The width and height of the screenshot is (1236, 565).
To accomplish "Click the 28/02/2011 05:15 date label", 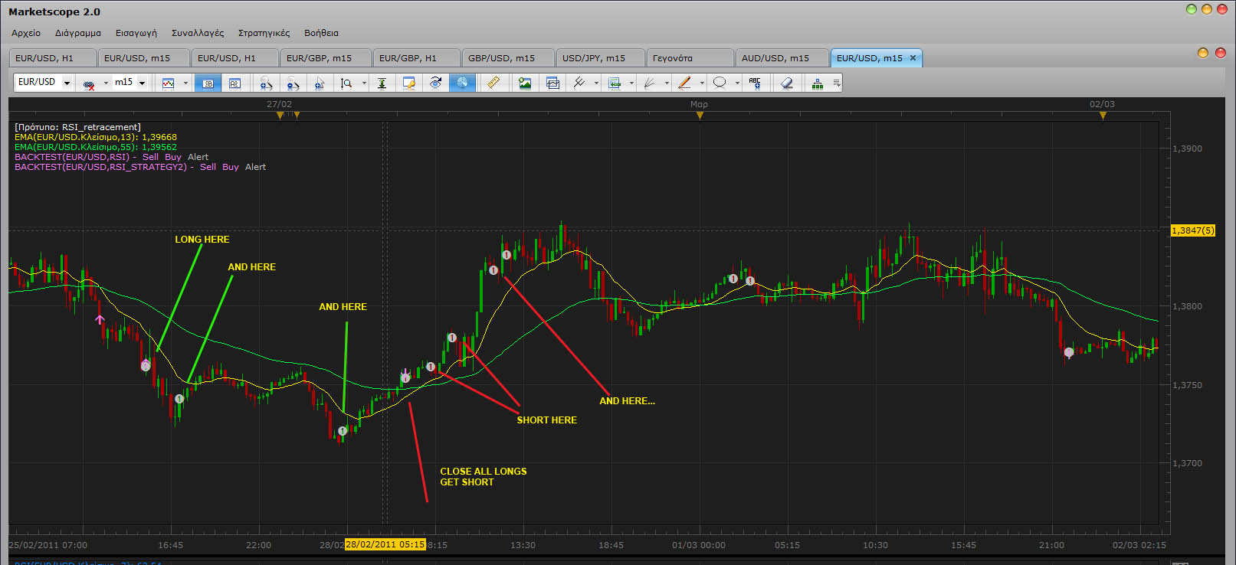I will (385, 545).
